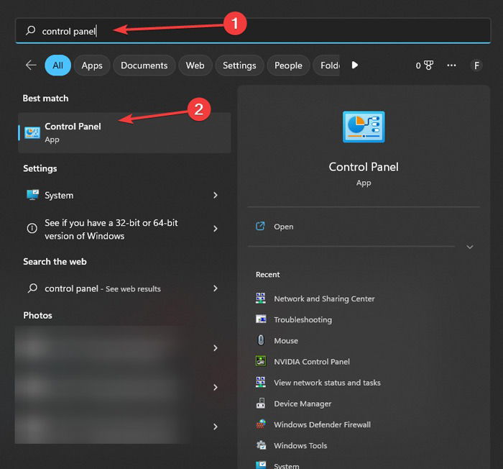Open the System settings result
The height and width of the screenshot is (469, 503).
[x=124, y=196]
